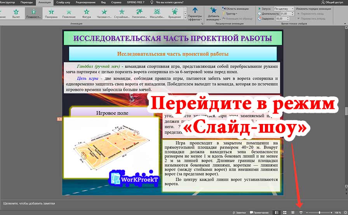The image size is (348, 215).
Task: Adjust Задержка with the spinner arrows
Action: coord(288,19)
